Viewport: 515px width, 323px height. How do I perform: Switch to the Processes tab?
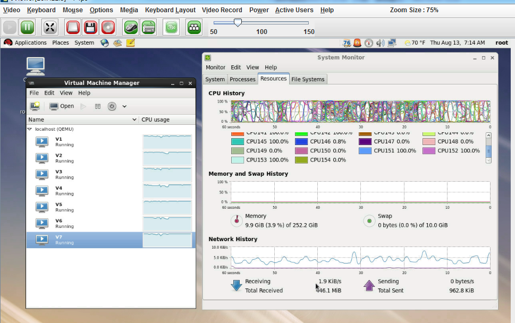242,79
